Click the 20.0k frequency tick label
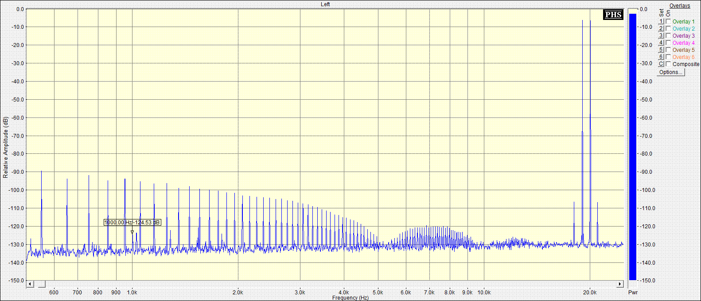 pos(590,292)
